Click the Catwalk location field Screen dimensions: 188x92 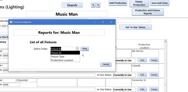point(145,68)
